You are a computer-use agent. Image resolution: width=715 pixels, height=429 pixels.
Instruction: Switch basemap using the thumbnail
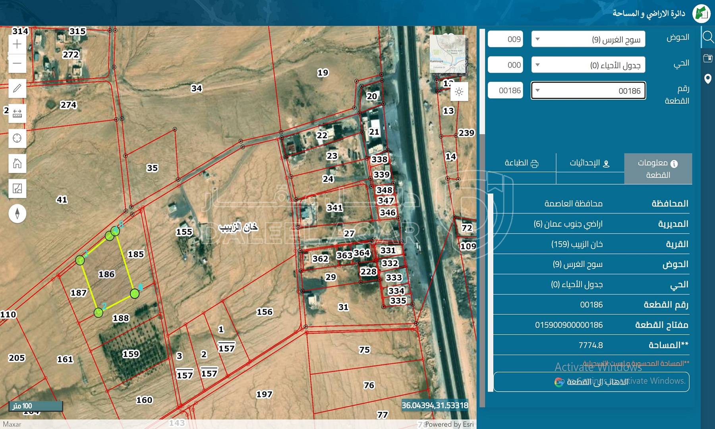pos(447,54)
